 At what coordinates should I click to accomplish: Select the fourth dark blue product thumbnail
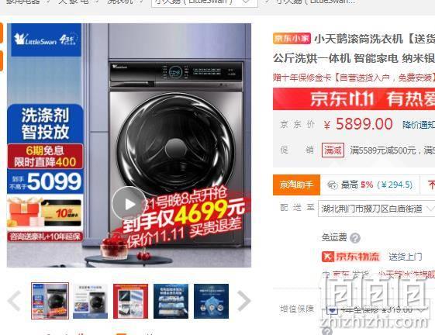pos(171,301)
